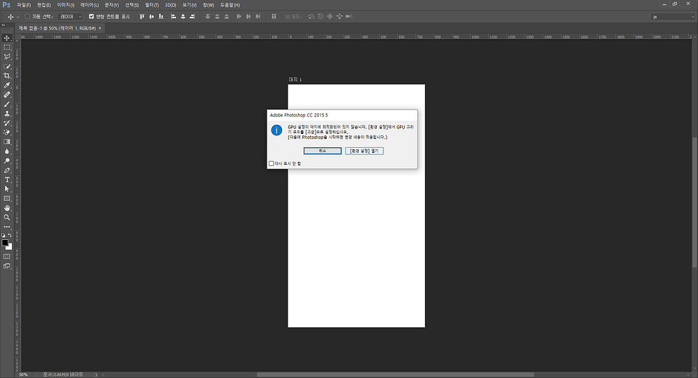Align bottom edges in options bar

[161, 17]
